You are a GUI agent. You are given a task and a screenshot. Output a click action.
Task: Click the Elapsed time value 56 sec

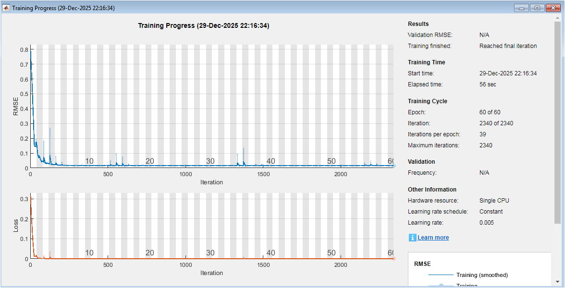coord(488,84)
